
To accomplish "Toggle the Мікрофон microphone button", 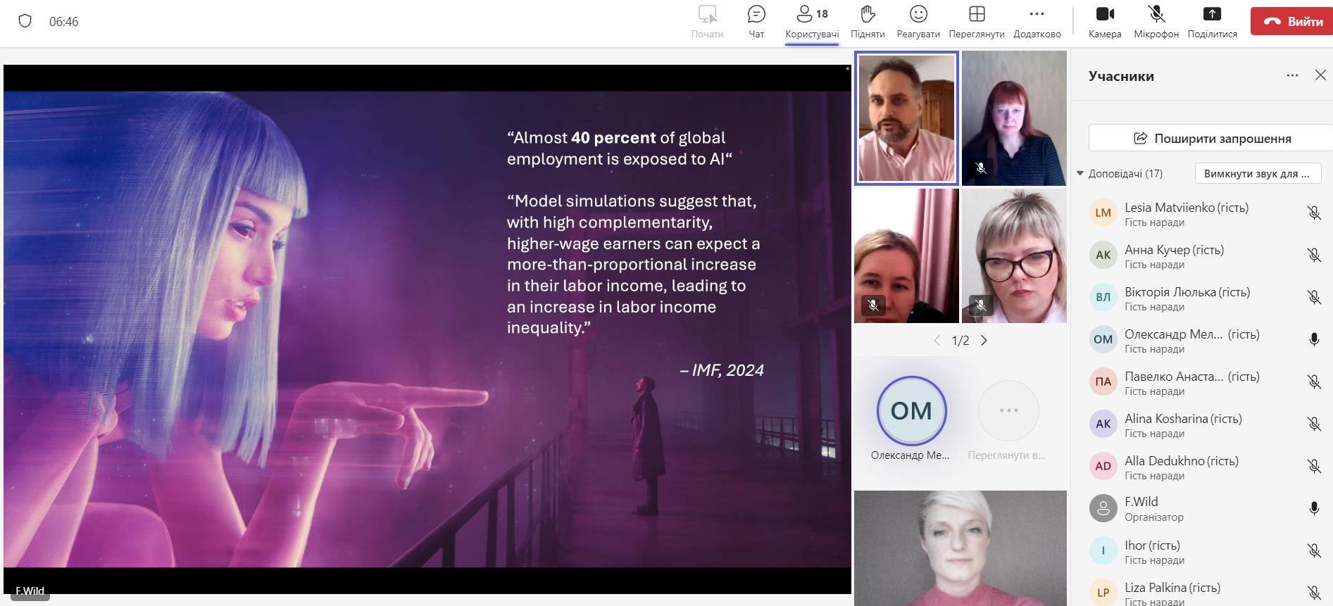I will point(1156,22).
